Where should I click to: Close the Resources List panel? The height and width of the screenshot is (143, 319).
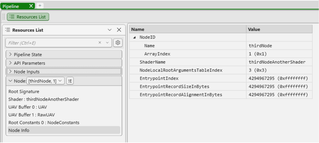119,30
